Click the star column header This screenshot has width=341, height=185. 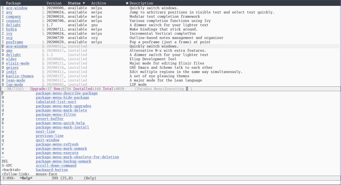coord(127,3)
